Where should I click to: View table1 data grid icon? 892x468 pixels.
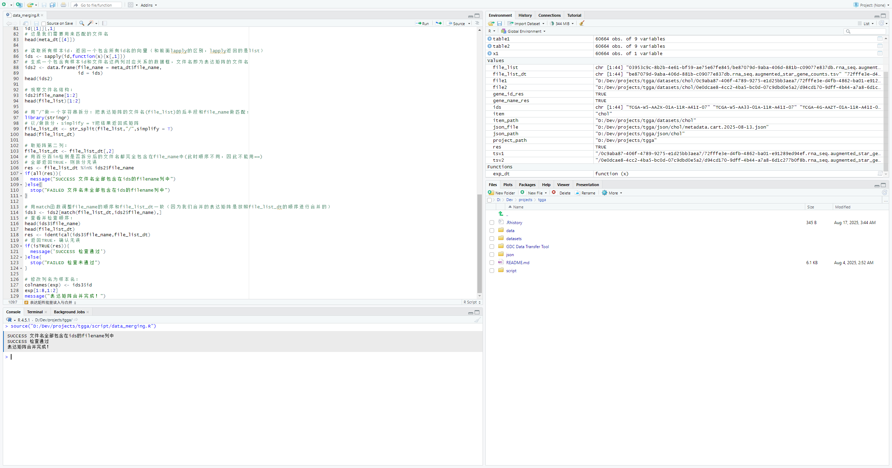tap(880, 39)
